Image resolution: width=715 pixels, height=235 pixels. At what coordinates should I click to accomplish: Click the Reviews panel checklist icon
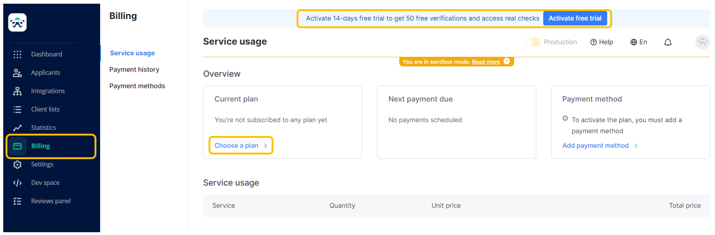tap(18, 201)
